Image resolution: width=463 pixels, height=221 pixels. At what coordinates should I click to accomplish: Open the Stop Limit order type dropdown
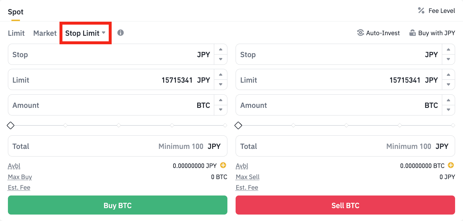click(x=85, y=33)
